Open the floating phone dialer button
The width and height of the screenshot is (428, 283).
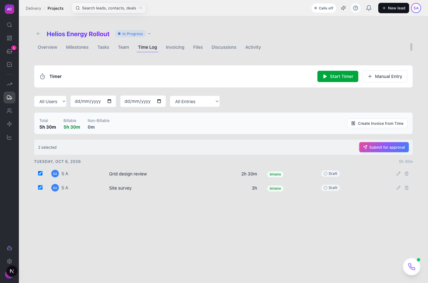[x=412, y=267]
